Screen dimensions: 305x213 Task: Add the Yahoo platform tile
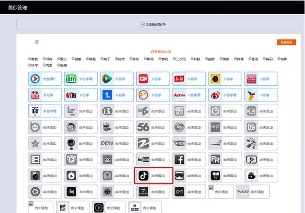point(253,192)
